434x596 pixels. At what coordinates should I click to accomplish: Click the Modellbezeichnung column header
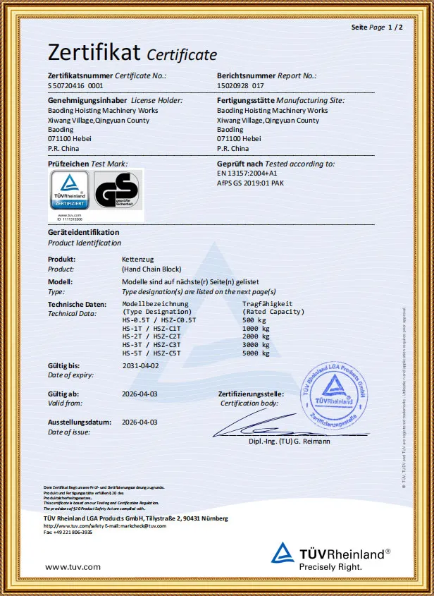pos(155,304)
